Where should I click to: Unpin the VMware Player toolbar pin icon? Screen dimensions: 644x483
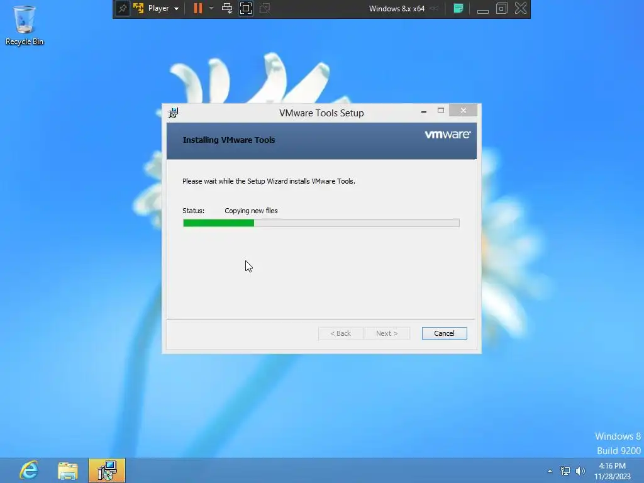(x=123, y=9)
